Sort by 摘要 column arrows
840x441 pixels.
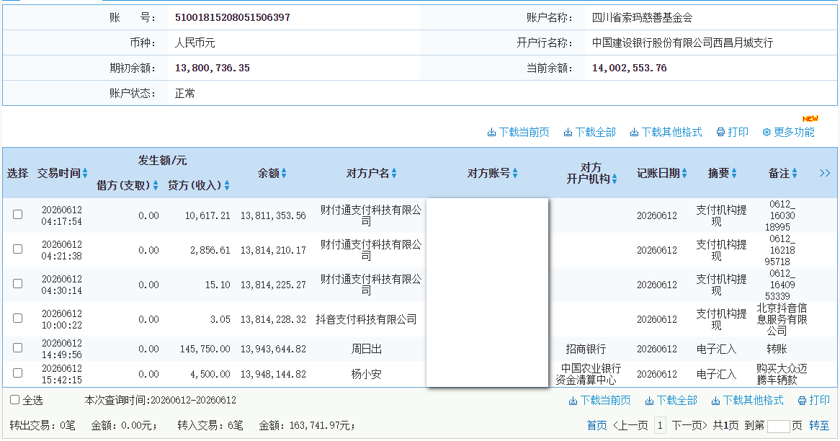(x=734, y=173)
